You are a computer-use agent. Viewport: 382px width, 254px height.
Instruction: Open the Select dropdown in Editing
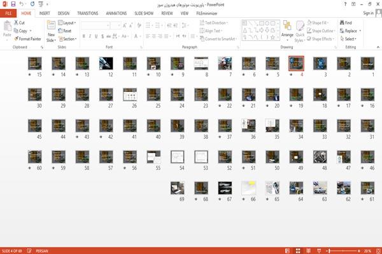348,39
